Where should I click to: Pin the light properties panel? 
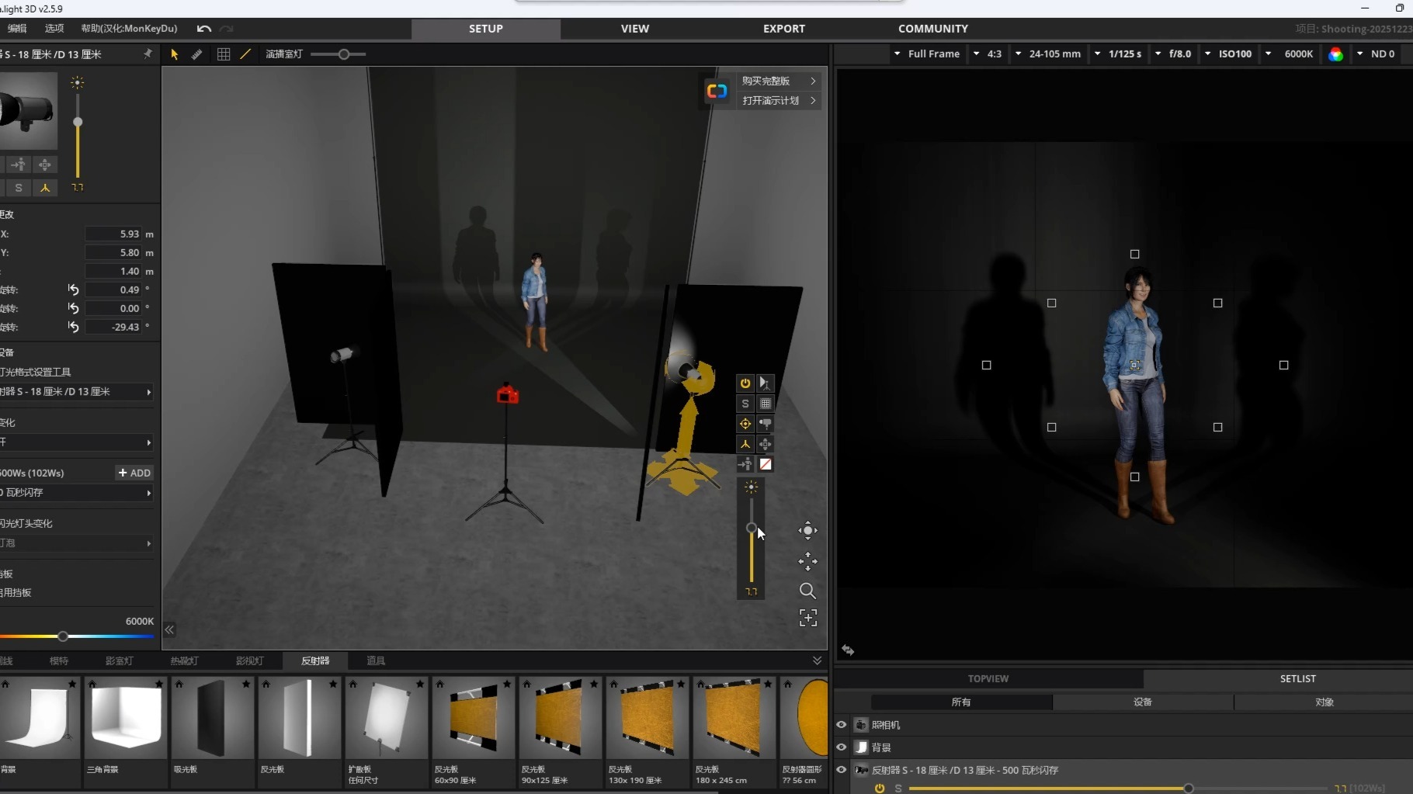coord(148,54)
